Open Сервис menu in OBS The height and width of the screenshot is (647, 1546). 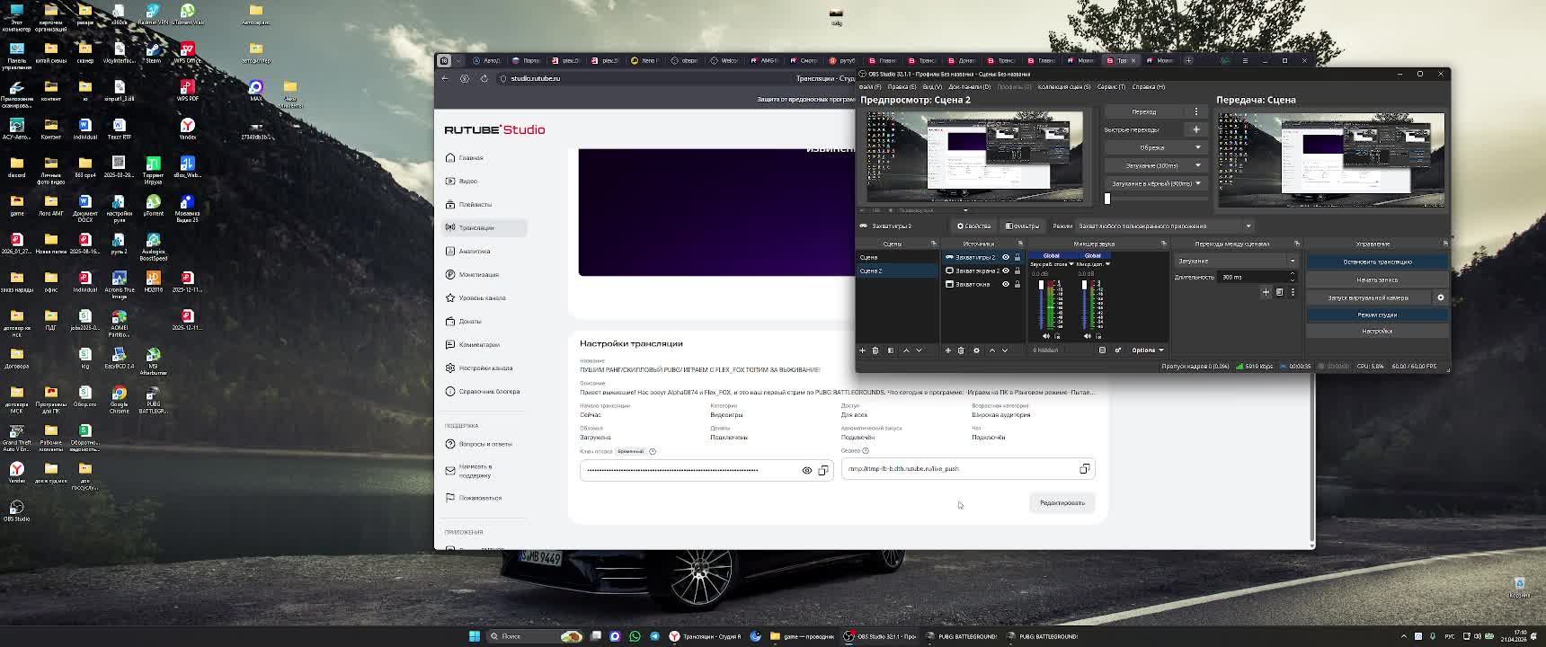pyautogui.click(x=1111, y=87)
